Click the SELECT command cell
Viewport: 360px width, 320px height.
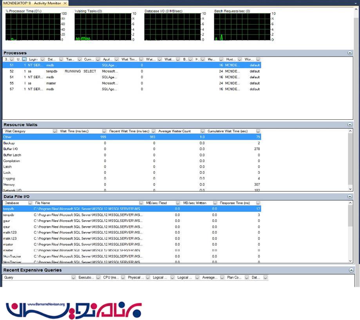(x=90, y=71)
